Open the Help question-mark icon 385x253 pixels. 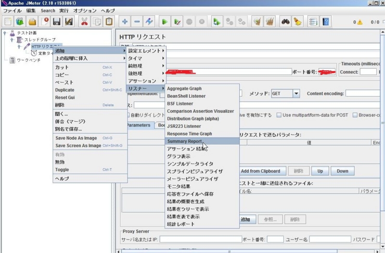[326, 22]
